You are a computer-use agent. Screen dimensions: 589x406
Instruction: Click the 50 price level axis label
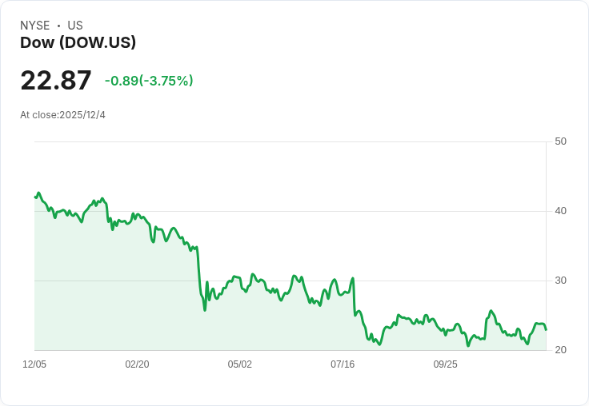click(x=560, y=141)
